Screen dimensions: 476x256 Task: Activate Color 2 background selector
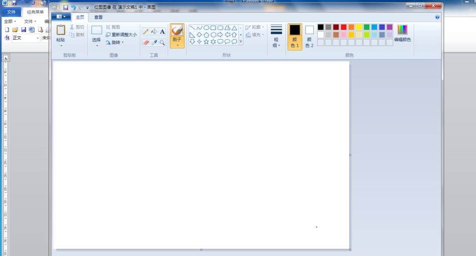tap(309, 37)
